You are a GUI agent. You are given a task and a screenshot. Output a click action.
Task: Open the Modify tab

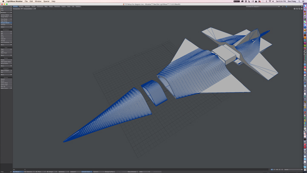[x=21, y=6]
